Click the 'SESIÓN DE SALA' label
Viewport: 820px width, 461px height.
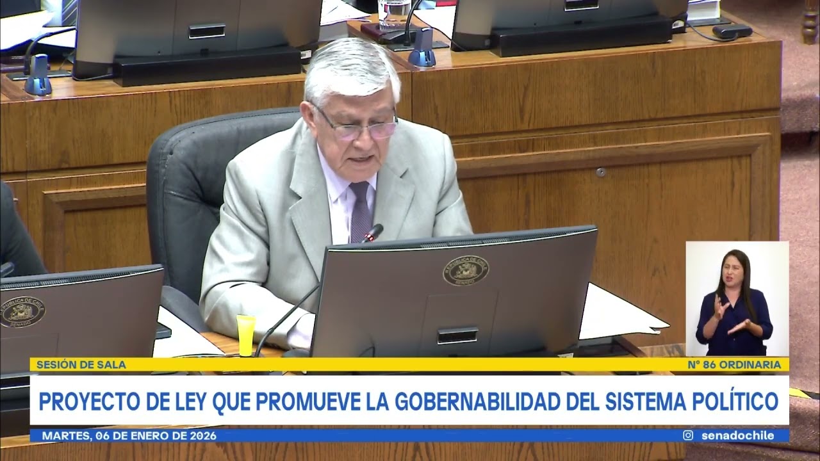pos(81,364)
